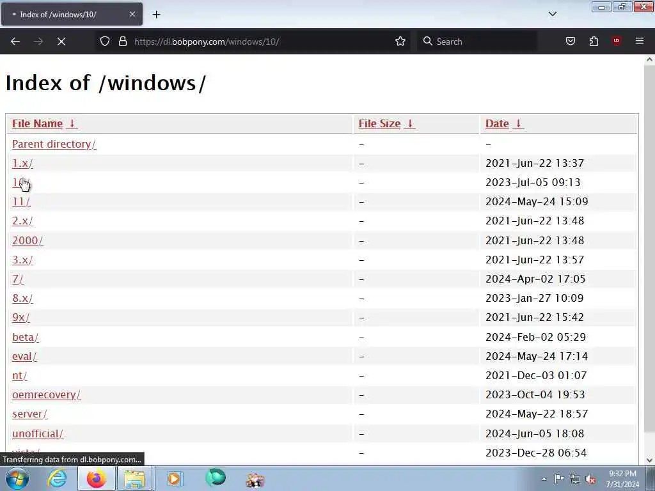This screenshot has width=655, height=491.
Task: Open the server/ folder
Action: pos(29,414)
